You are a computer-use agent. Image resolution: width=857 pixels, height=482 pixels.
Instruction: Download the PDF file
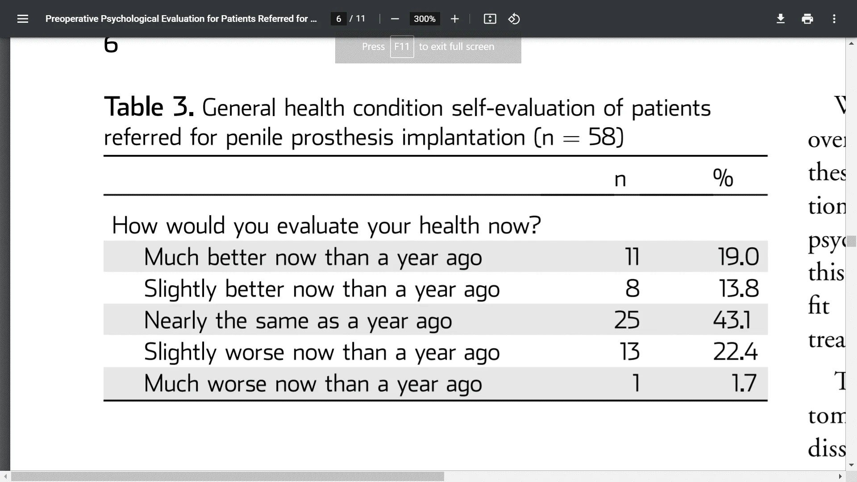click(781, 19)
